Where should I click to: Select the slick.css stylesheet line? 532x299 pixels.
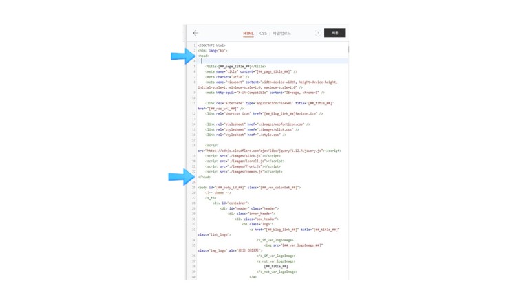tap(252, 129)
